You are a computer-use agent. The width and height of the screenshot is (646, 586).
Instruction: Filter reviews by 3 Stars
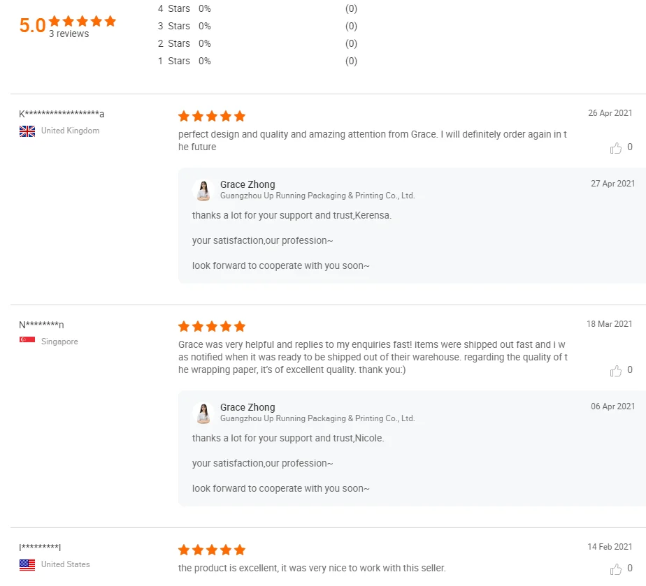[x=174, y=27]
